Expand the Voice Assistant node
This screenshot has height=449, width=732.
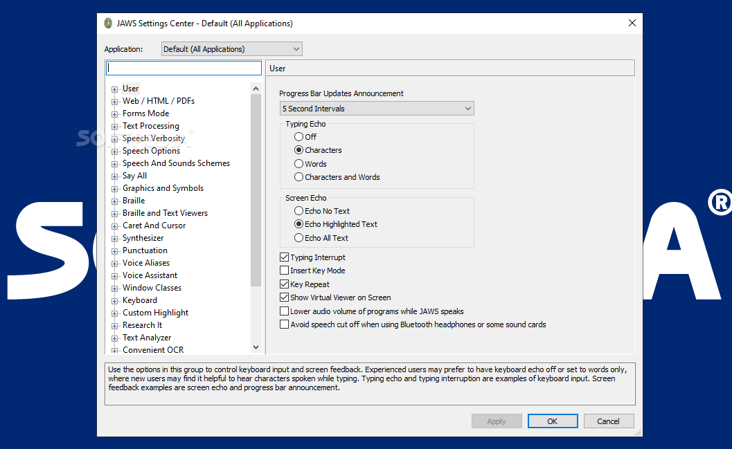coord(114,276)
